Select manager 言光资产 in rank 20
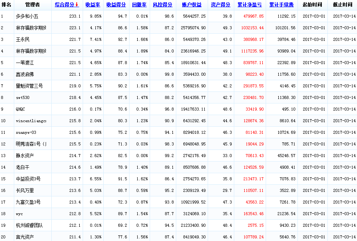 coord(25,237)
